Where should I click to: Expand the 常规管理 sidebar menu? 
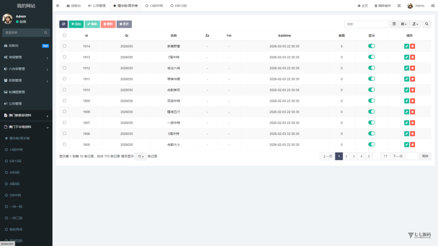[26, 57]
